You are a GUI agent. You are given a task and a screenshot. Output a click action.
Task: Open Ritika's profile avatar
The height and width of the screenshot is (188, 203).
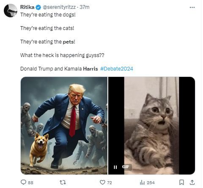[11, 11]
